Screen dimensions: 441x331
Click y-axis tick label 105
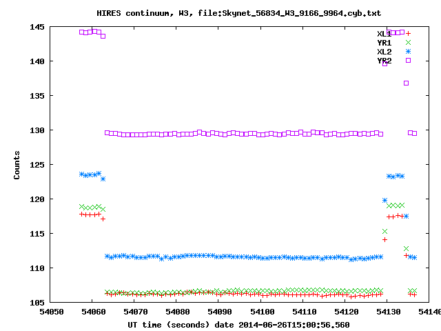pyautogui.click(x=37, y=303)
